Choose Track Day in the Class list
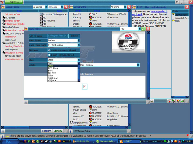This screenshot has width=193, height=144. [x=63, y=78]
